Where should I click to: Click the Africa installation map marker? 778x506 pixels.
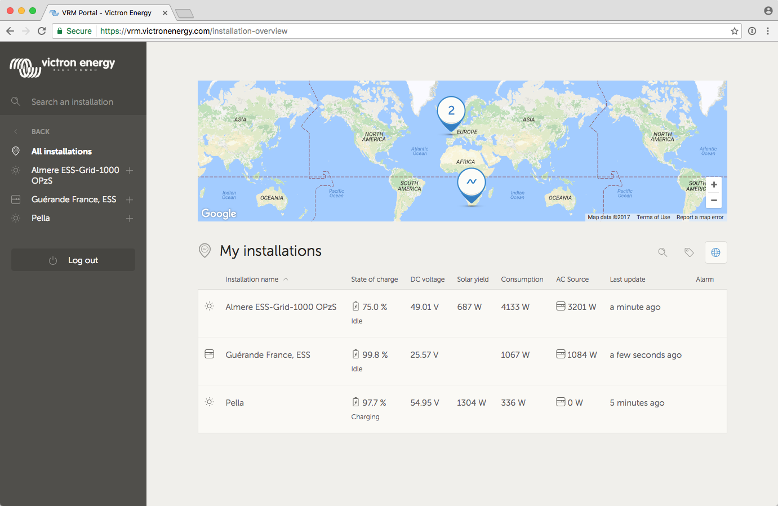(x=472, y=182)
